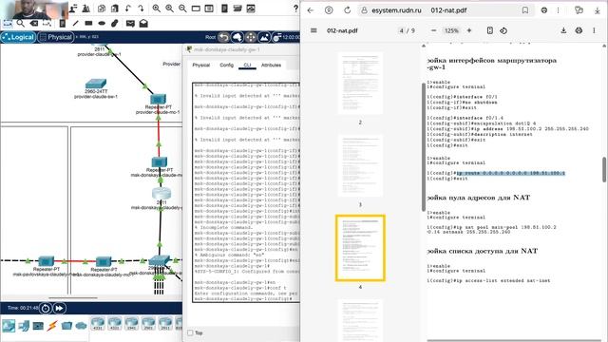
Task: Click the PDF document vertical scrollbar
Action: tap(604, 169)
